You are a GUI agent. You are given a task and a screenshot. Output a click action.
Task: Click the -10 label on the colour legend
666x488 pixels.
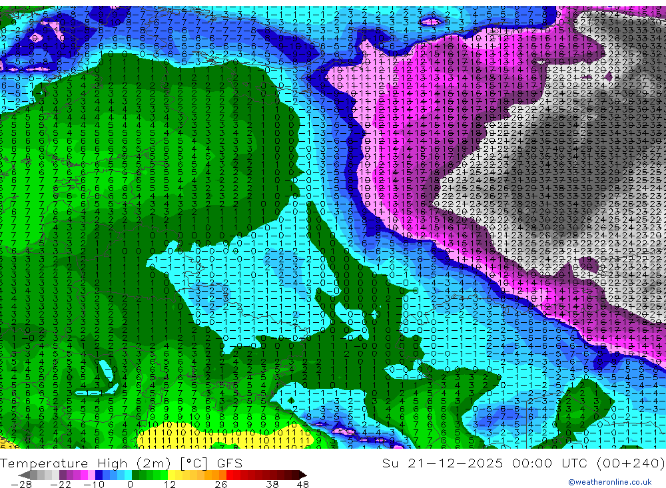click(94, 484)
